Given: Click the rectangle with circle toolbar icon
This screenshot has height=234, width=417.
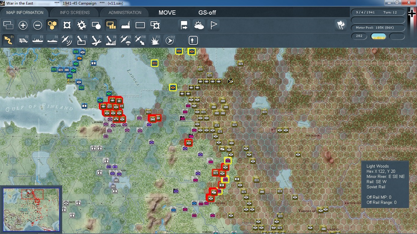Looking at the screenshot, I should [96, 25].
